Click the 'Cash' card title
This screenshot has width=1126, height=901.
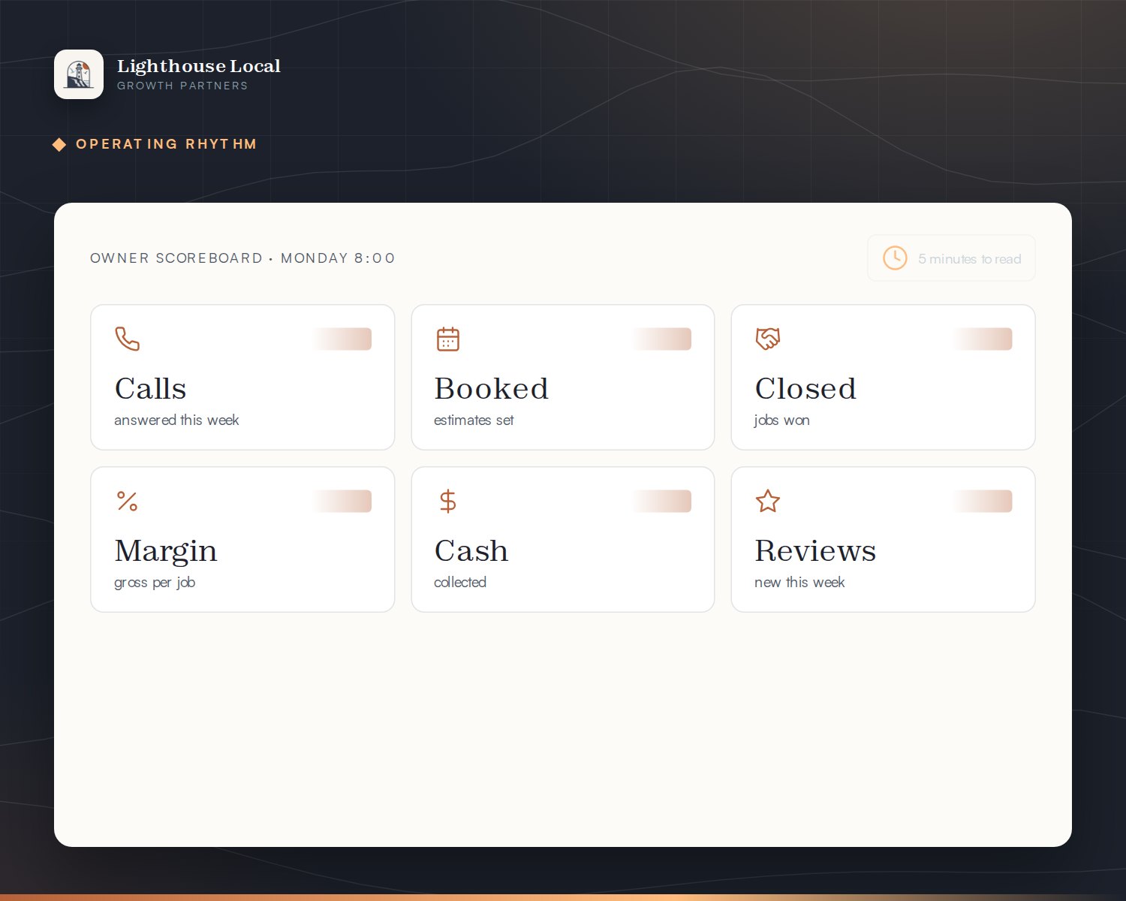(x=471, y=551)
